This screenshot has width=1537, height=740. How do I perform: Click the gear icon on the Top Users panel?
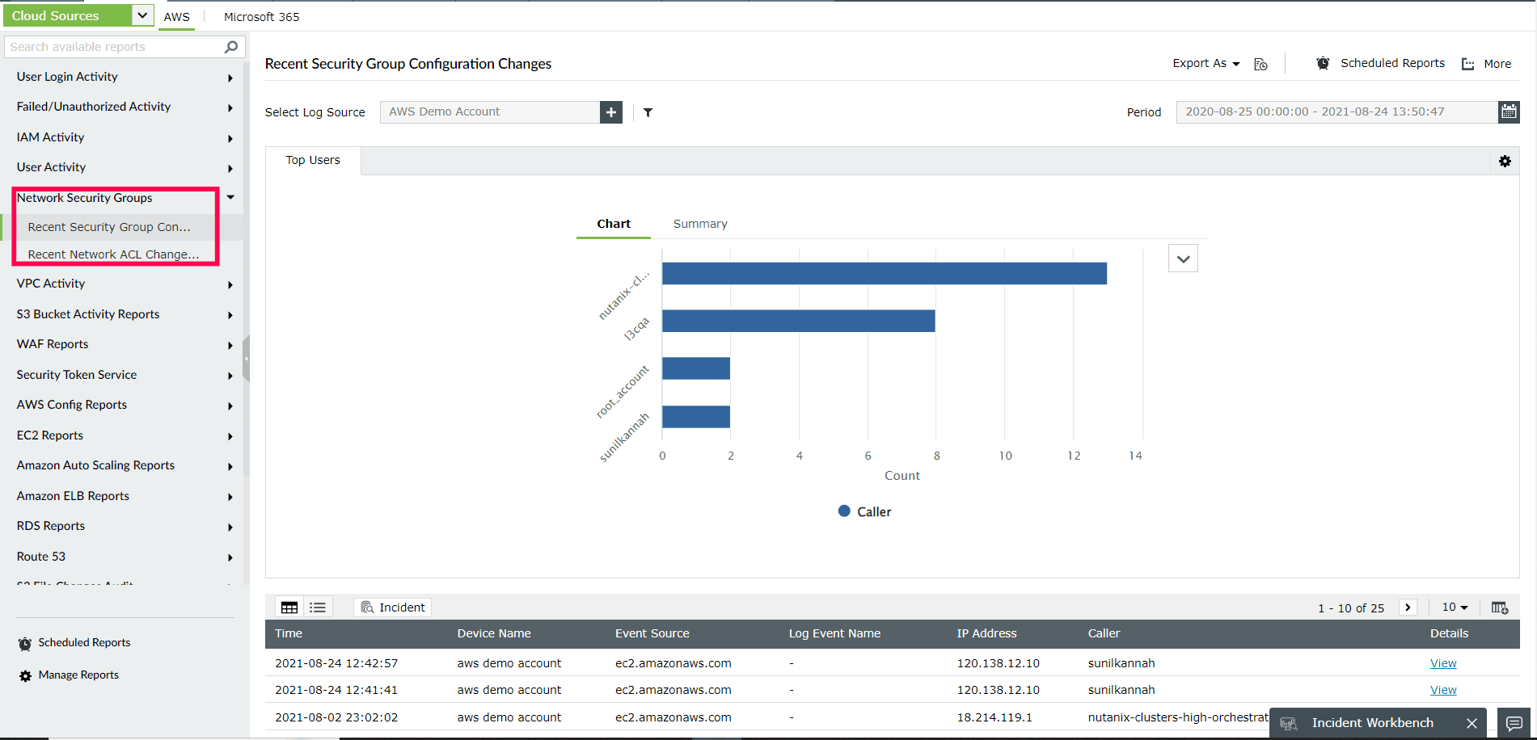(1505, 161)
